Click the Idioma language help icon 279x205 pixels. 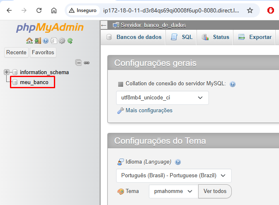pos(178,162)
